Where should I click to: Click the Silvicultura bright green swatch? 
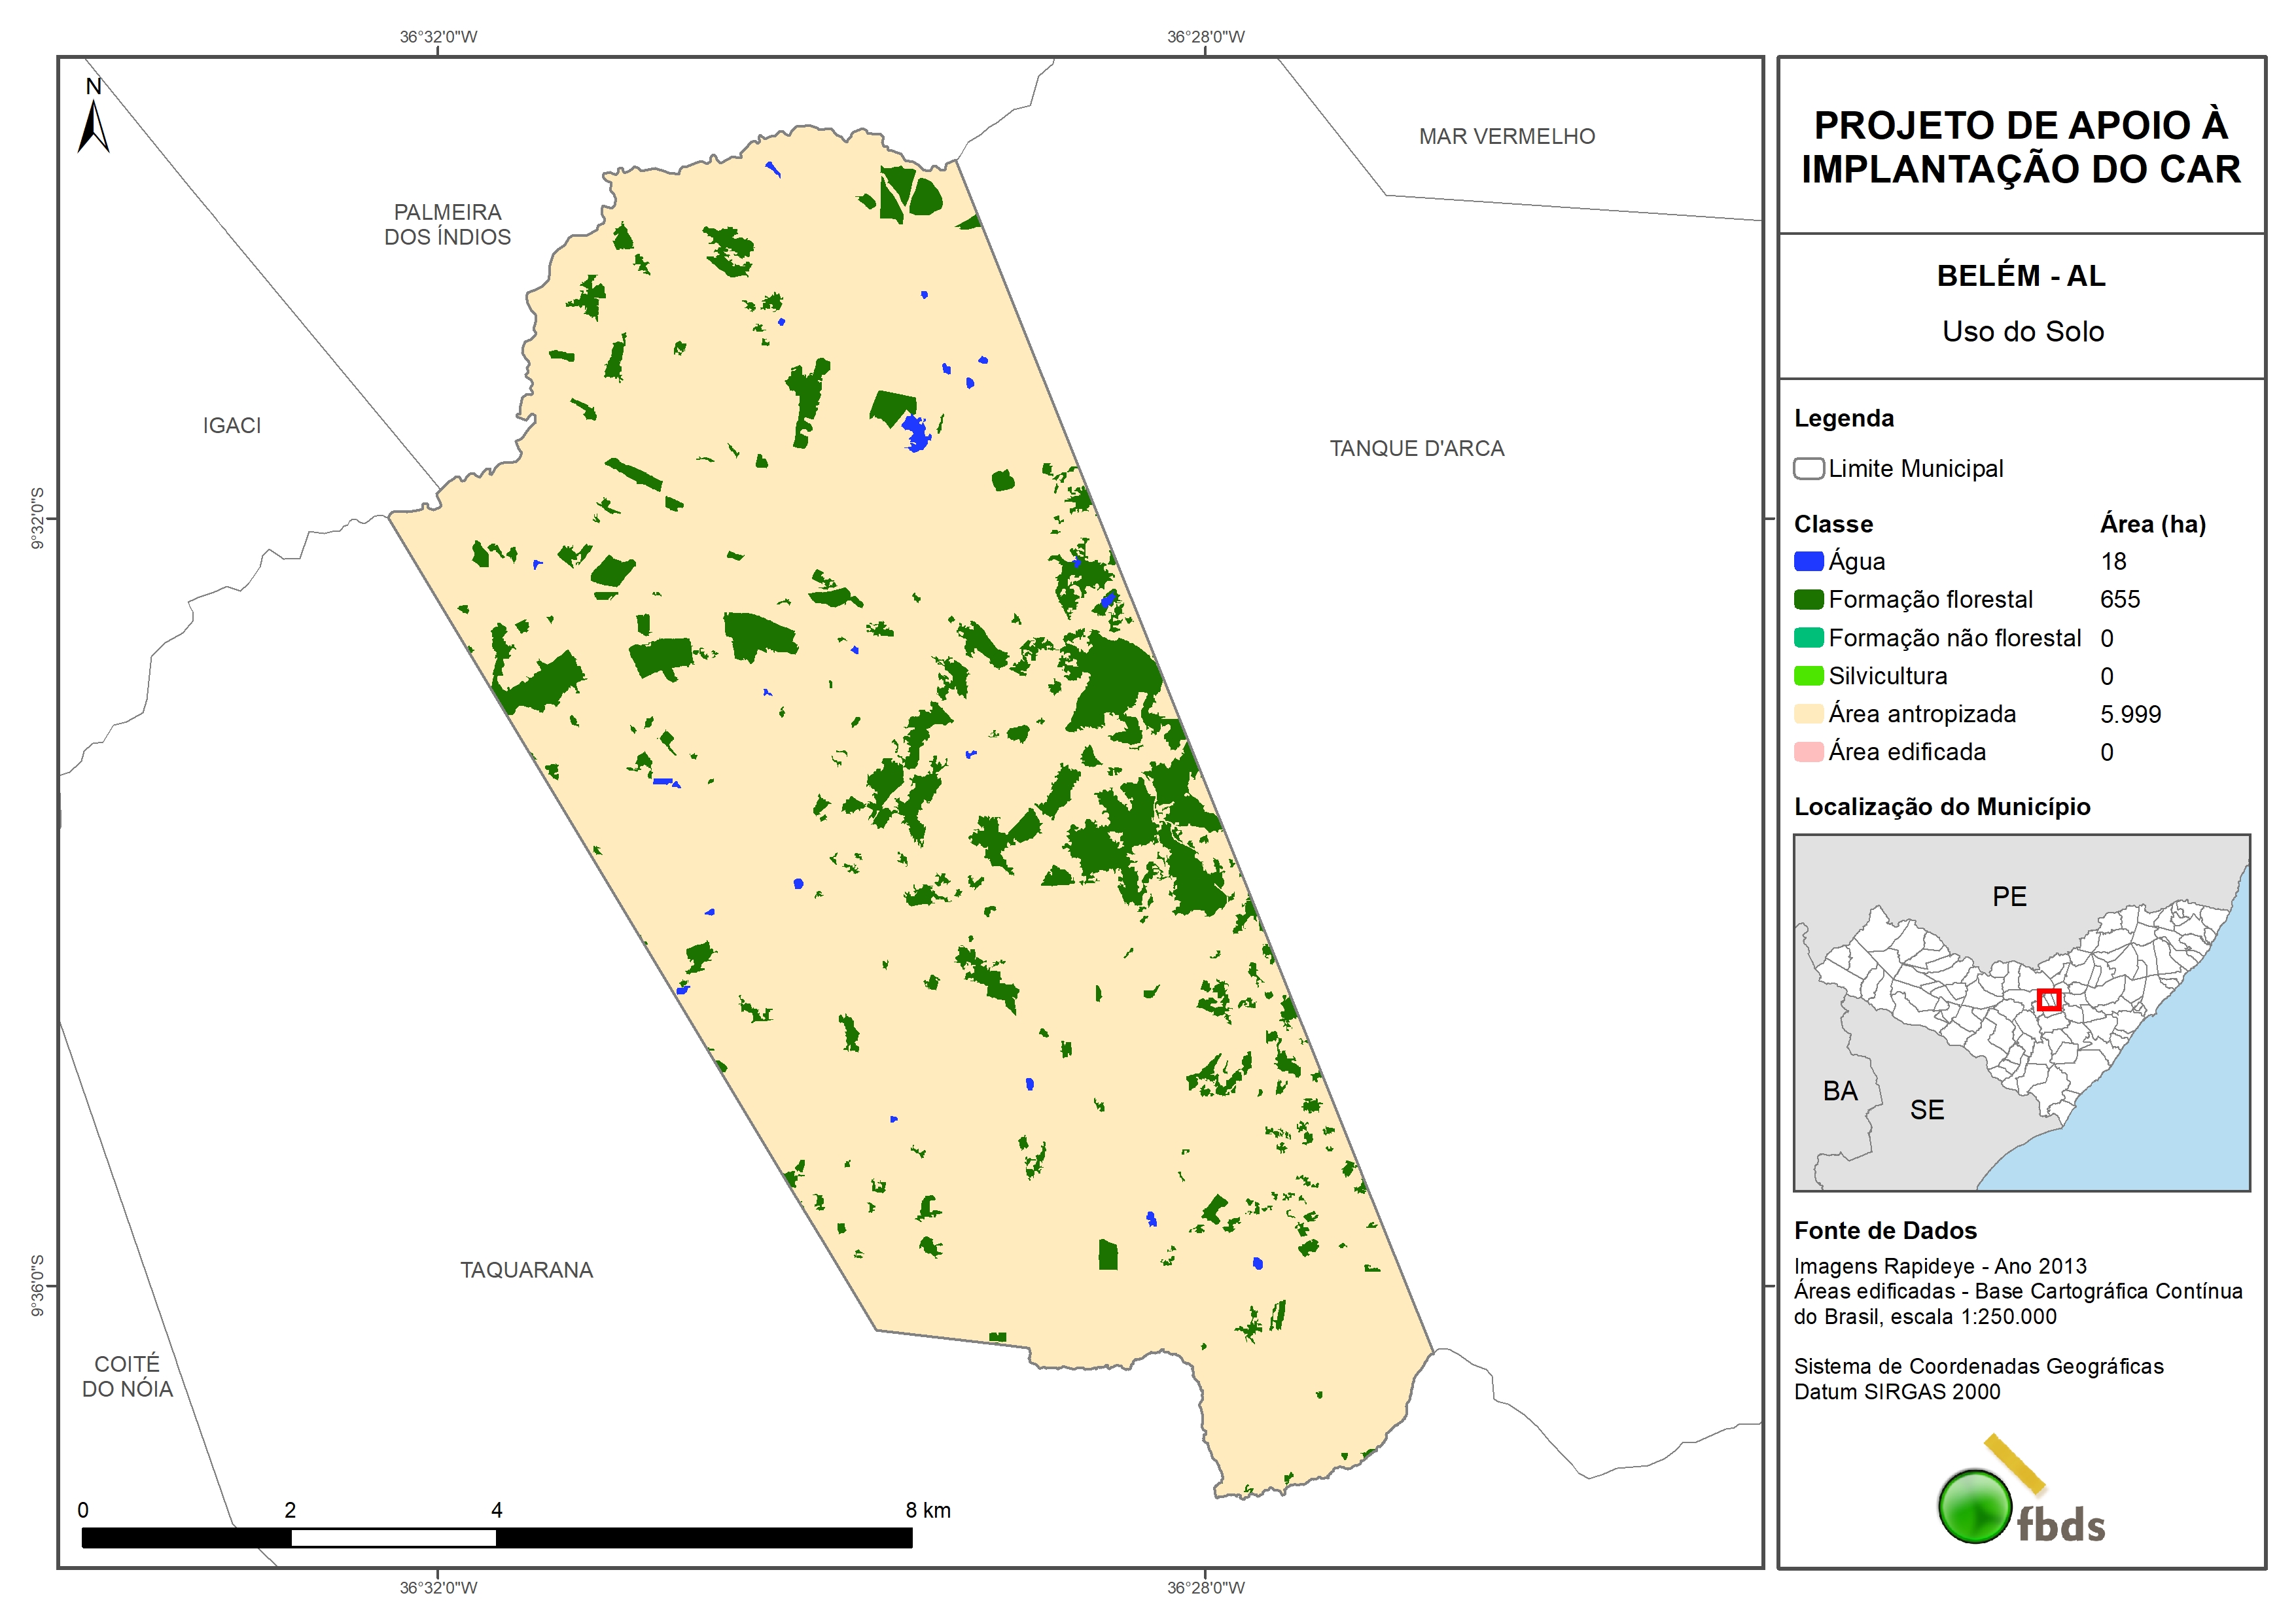[x=1808, y=675]
